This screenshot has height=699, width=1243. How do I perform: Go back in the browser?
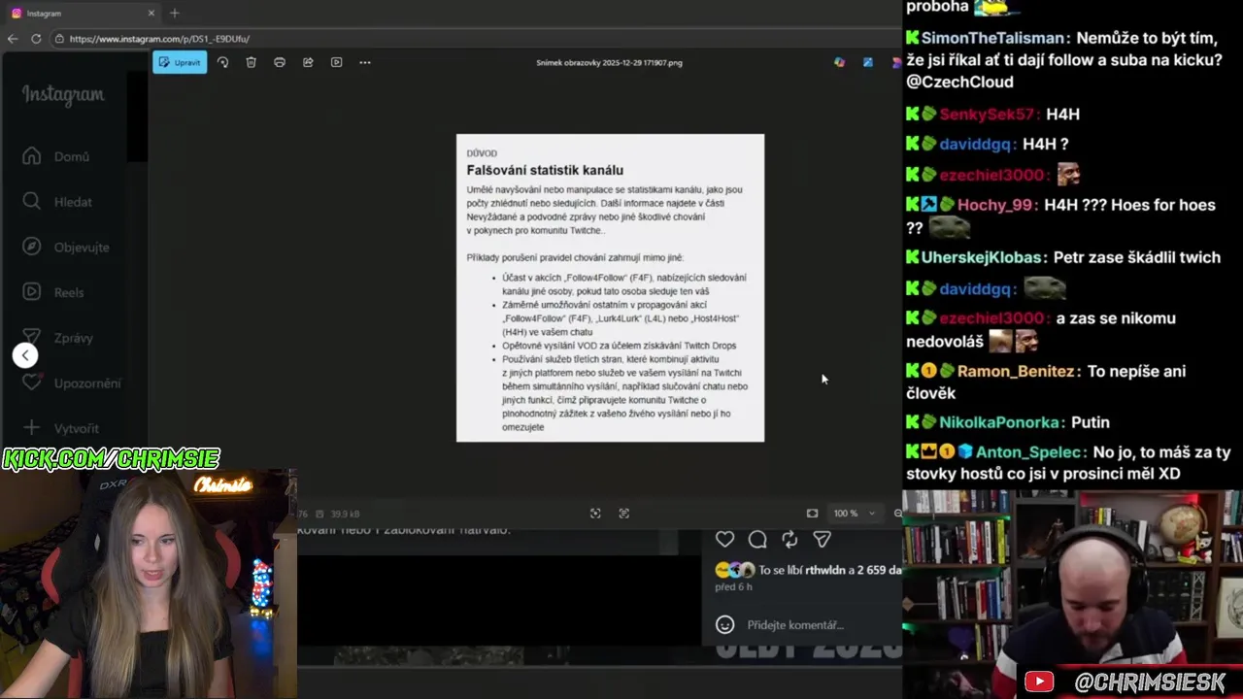[x=13, y=39]
